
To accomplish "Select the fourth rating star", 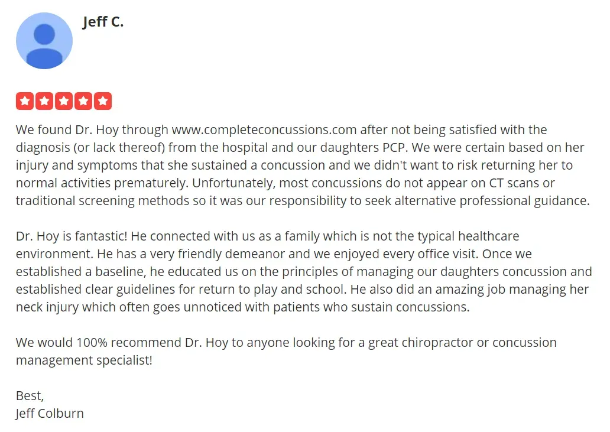I will pos(83,101).
